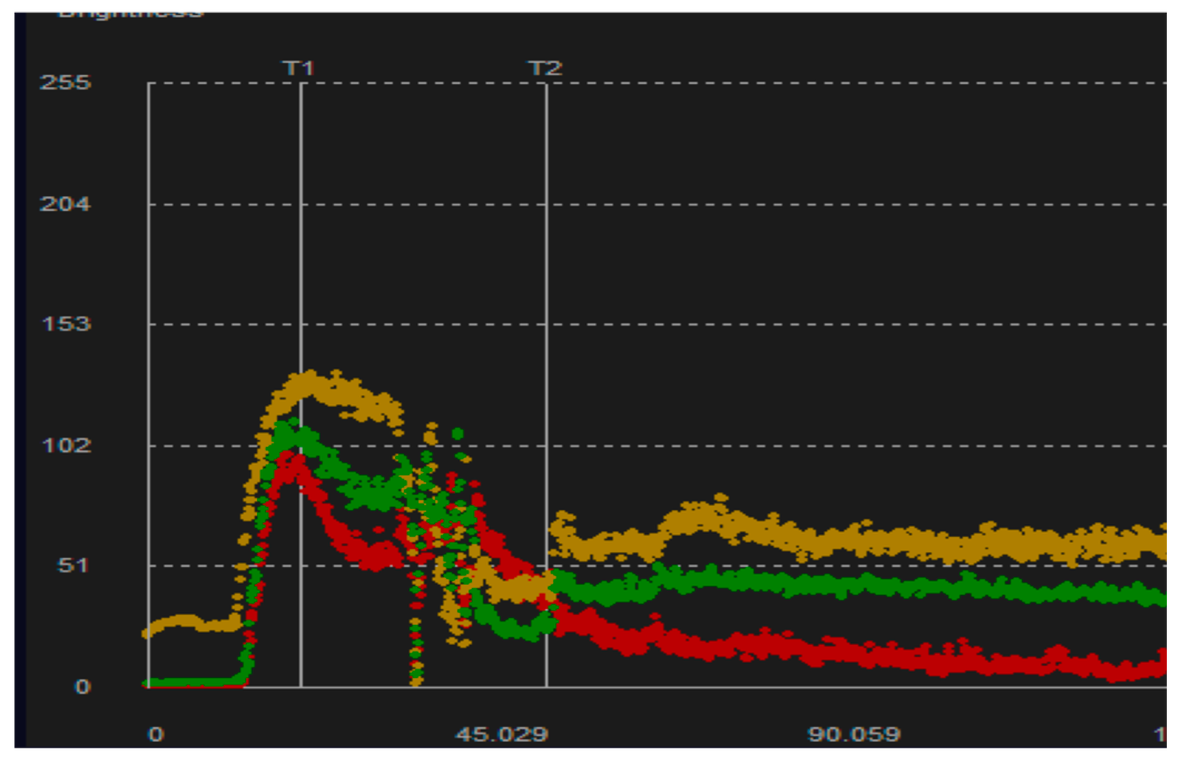This screenshot has width=1178, height=760.
Task: Click the T1 vertical line at 204 gridline
Action: pos(301,205)
